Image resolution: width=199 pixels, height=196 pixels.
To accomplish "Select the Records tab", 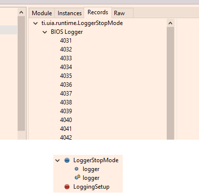I will 98,12.
